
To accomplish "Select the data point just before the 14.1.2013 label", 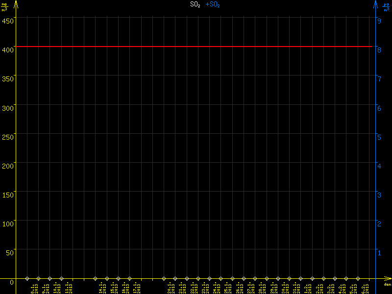I will pos(96,278).
